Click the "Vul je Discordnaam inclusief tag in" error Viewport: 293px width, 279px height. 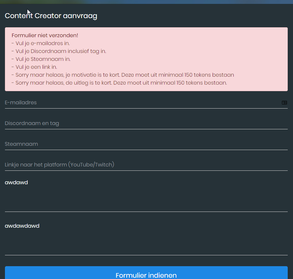click(x=59, y=51)
